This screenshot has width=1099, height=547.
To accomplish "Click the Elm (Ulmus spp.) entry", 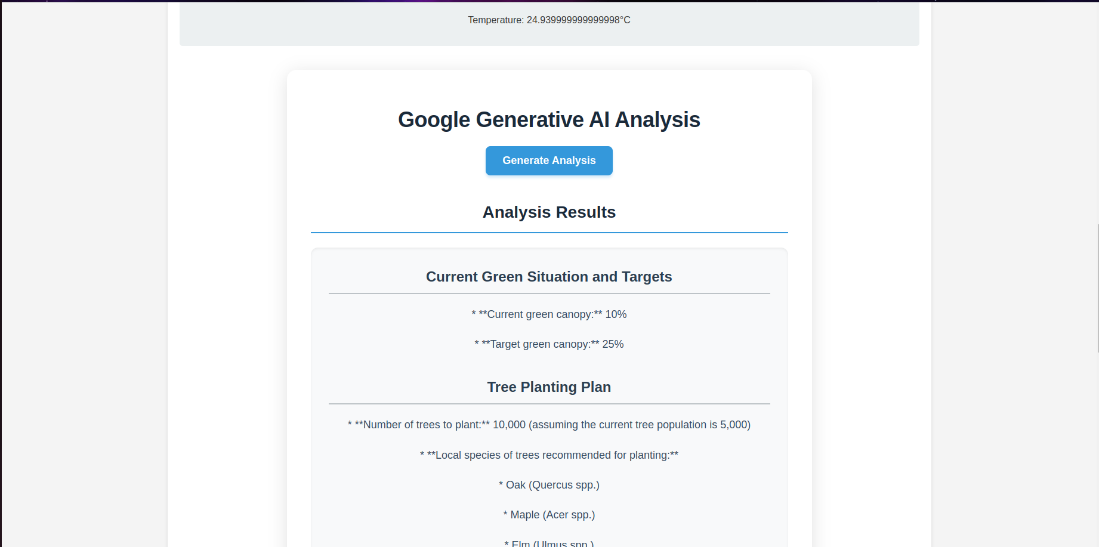I will point(549,543).
